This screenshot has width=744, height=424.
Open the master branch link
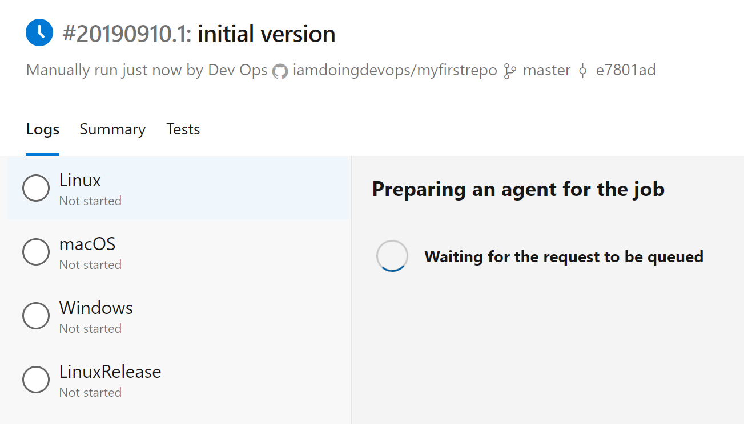click(x=547, y=71)
